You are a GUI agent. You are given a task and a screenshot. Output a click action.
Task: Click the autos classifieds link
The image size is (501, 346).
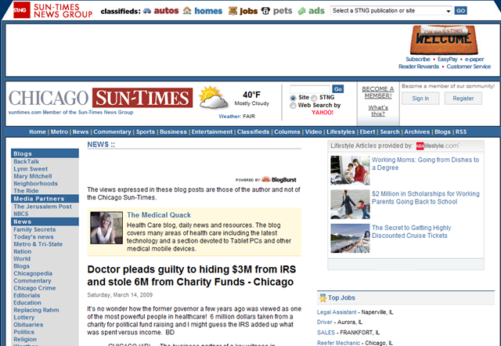click(x=166, y=10)
